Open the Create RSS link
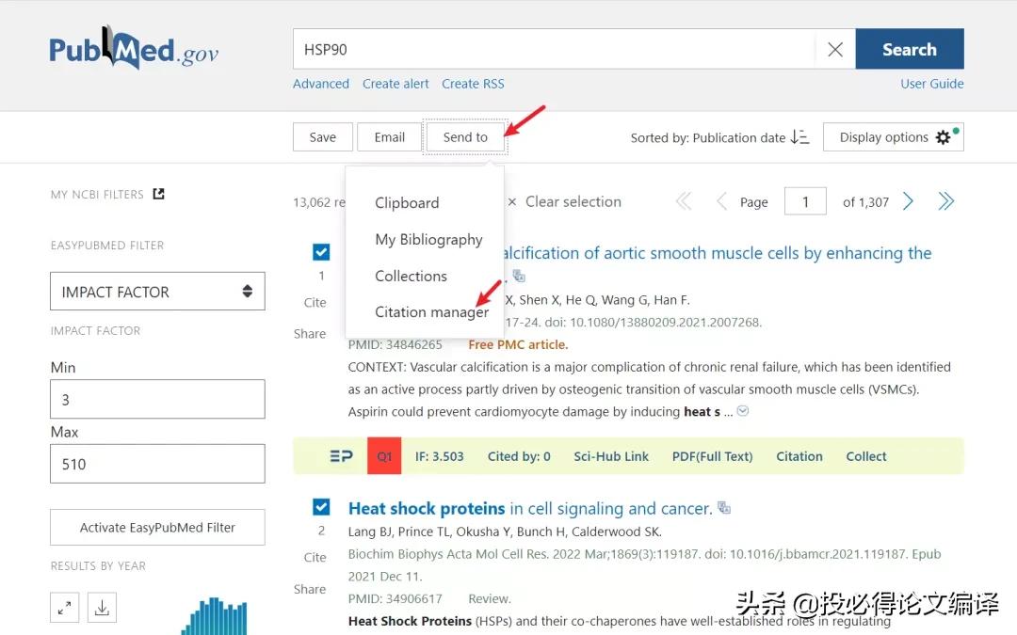Viewport: 1017px width, 635px height. (x=473, y=84)
